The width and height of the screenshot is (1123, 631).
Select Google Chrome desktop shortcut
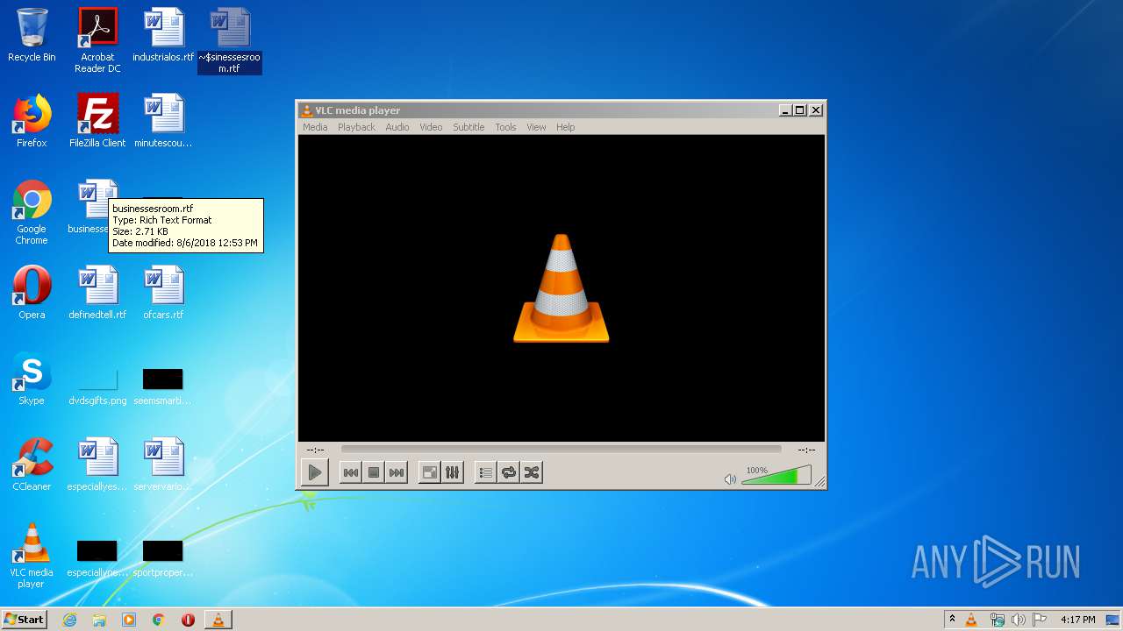(x=32, y=212)
